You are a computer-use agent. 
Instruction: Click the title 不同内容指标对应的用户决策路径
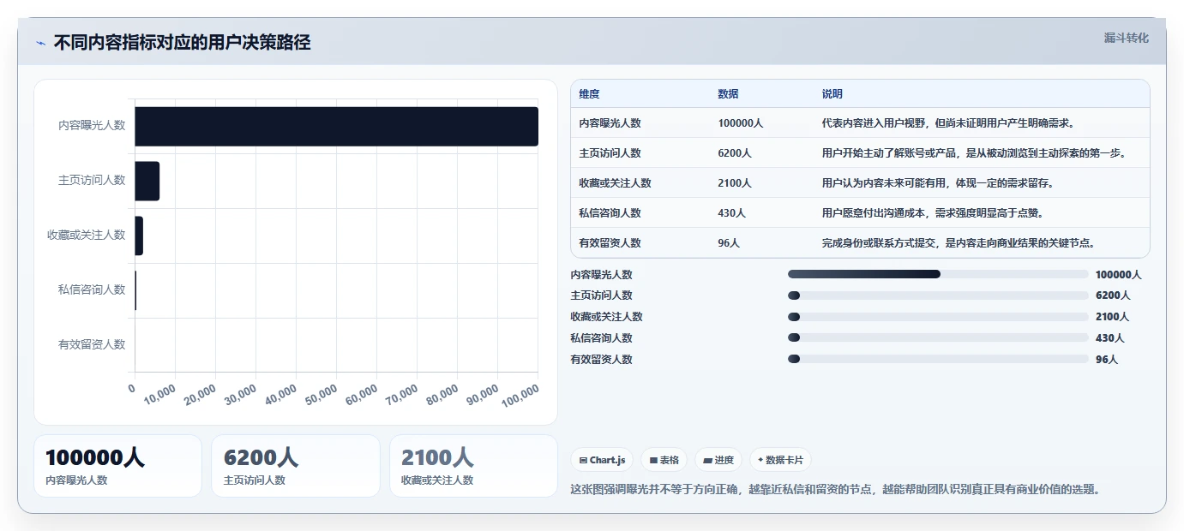point(182,42)
